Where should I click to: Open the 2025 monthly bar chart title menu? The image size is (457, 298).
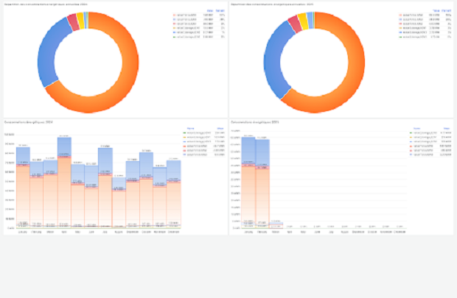tap(254, 121)
